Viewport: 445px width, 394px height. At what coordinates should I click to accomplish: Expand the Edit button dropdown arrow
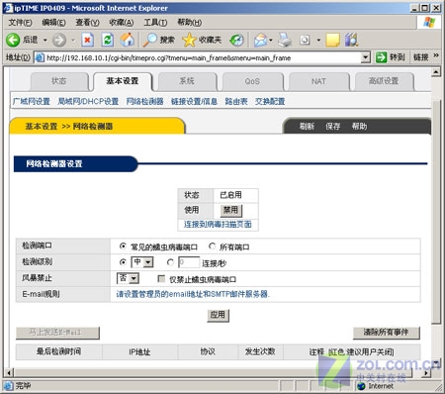coord(318,41)
